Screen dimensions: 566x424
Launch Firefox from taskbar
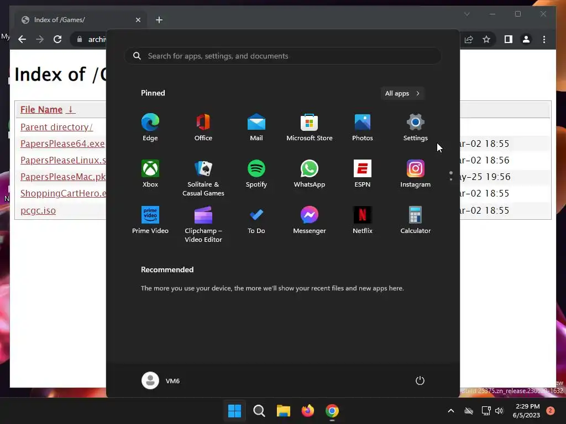point(307,411)
